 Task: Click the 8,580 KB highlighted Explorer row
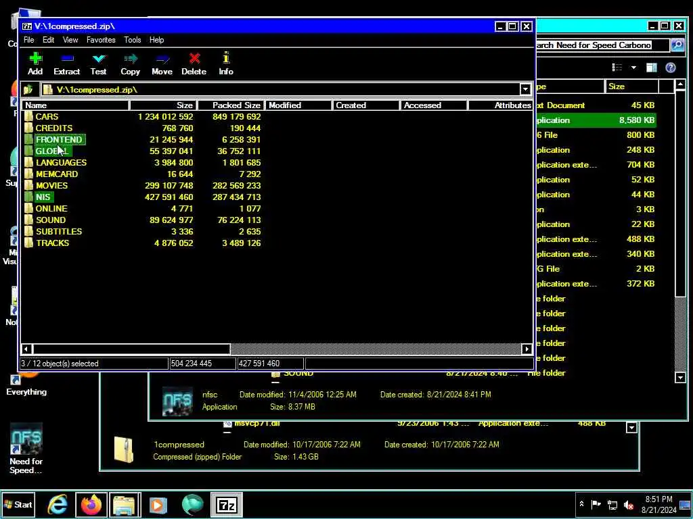click(596, 120)
